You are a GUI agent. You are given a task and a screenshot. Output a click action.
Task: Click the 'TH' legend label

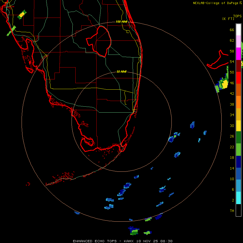tap(232, 211)
